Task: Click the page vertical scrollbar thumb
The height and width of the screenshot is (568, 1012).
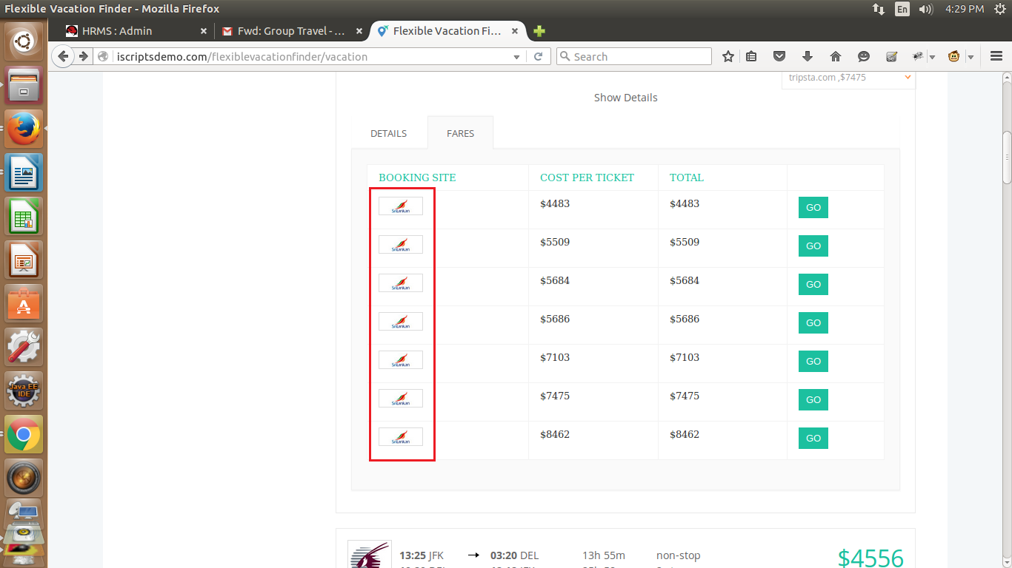Action: [x=1006, y=157]
